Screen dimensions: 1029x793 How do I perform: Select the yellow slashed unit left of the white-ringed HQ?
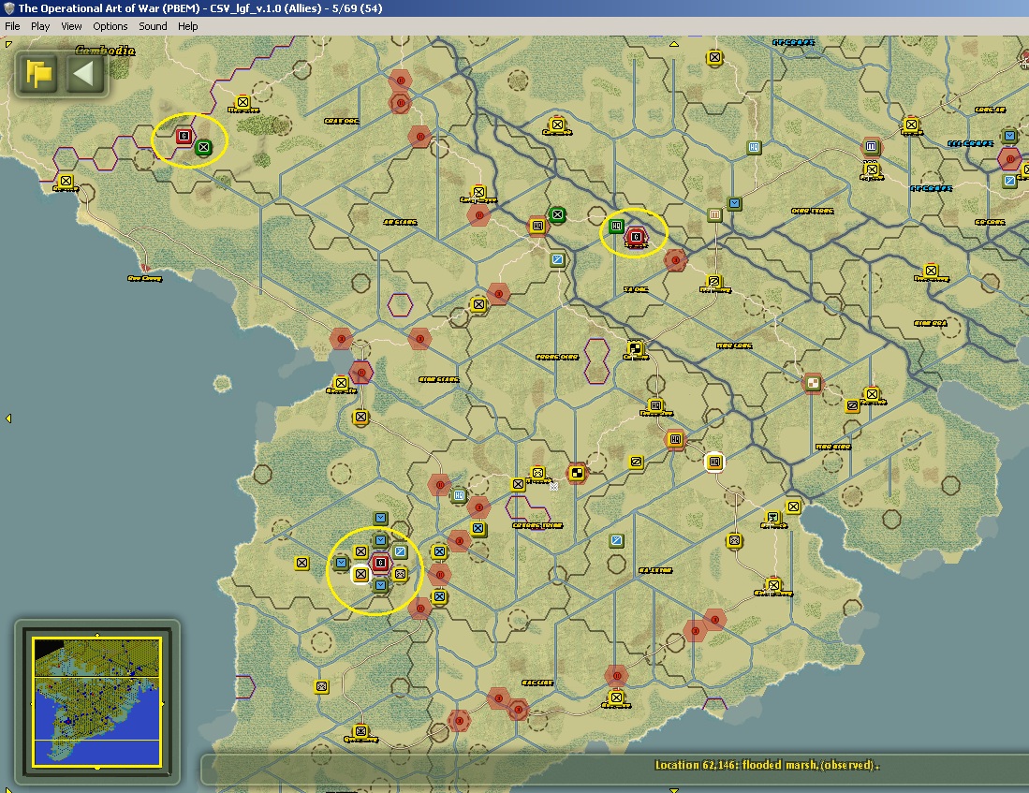[635, 463]
